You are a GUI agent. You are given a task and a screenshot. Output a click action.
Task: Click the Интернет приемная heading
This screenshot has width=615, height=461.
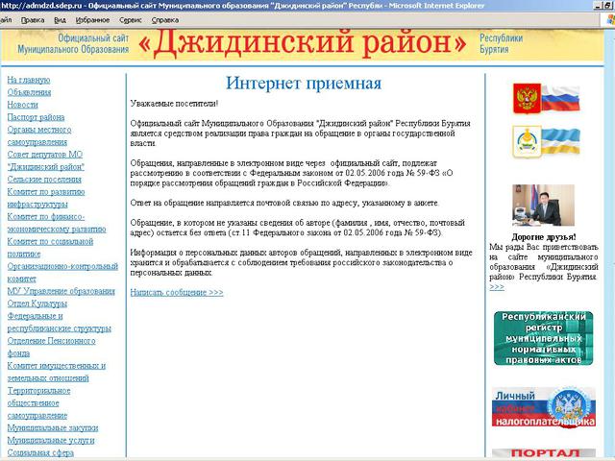304,84
